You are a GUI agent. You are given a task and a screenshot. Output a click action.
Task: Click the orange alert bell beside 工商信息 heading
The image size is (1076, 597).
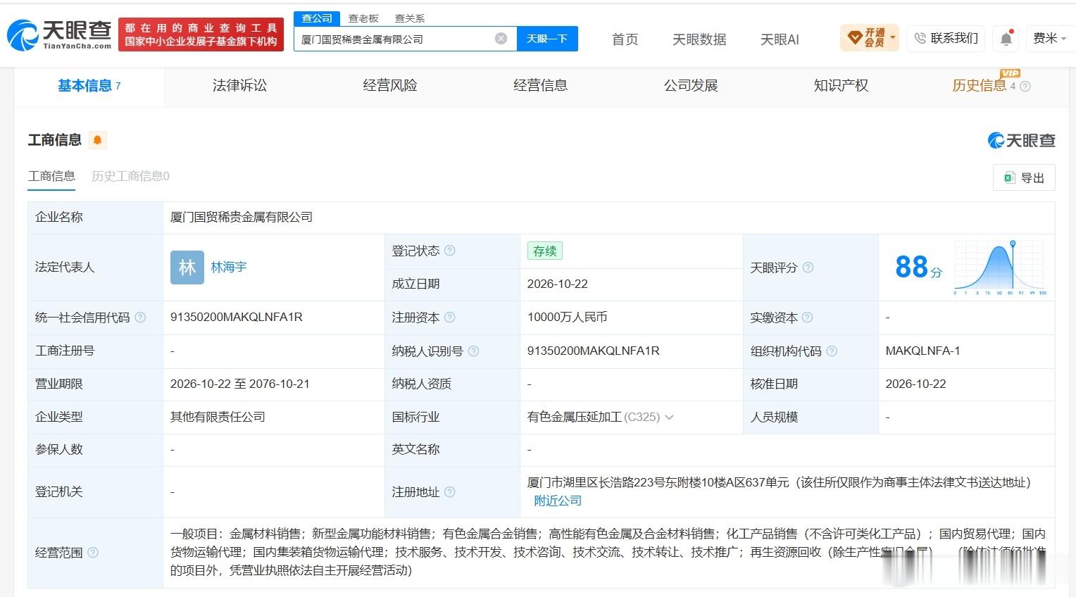97,140
